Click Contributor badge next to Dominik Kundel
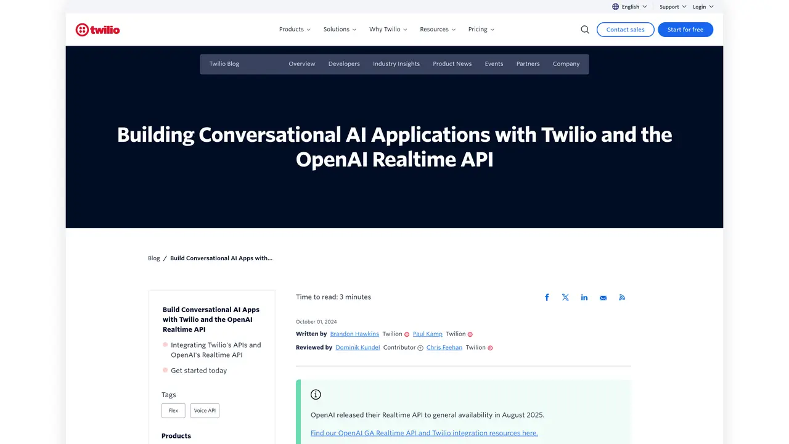Screen dimensions: 789x444 pyautogui.click(x=420, y=348)
